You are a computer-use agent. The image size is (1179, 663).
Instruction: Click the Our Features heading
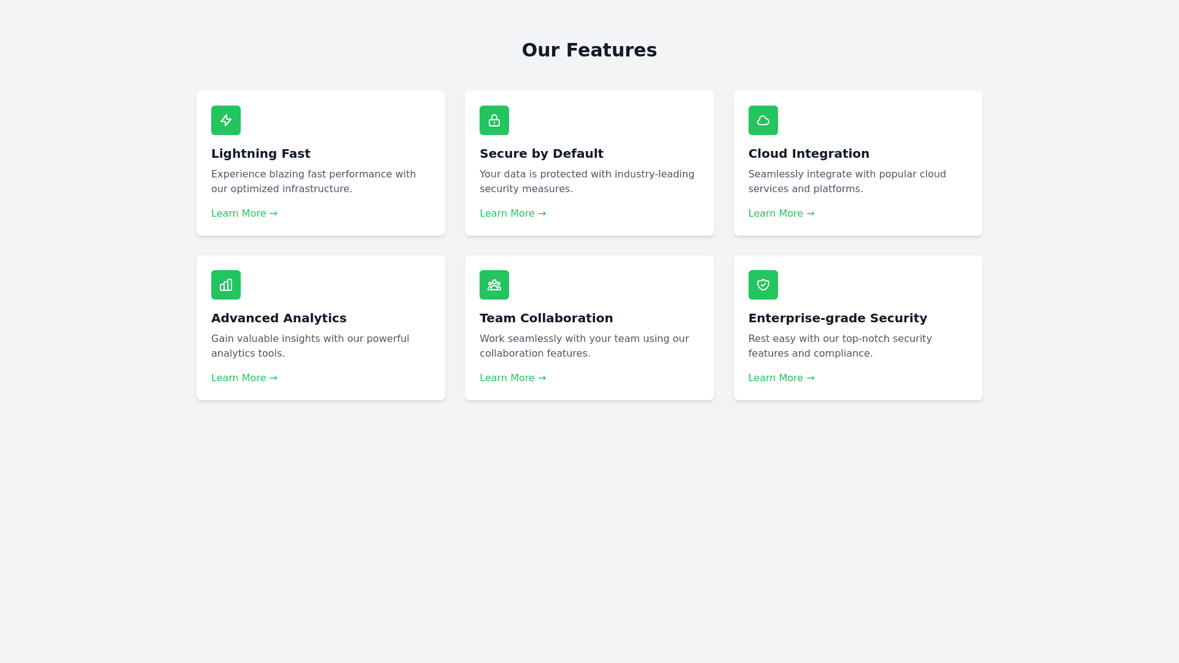tap(589, 50)
